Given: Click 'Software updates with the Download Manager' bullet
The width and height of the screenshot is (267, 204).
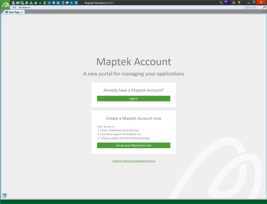Looking at the screenshot, I should click(x=125, y=138).
